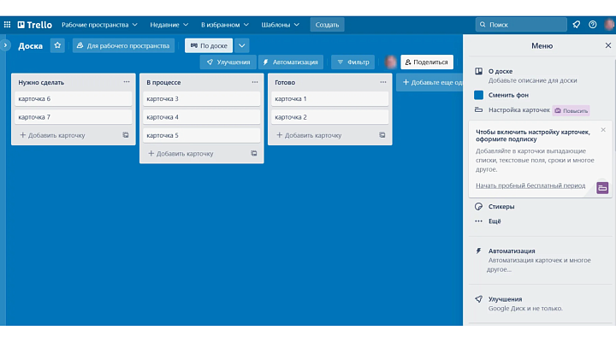Click the notifications bell icon

[x=576, y=25]
